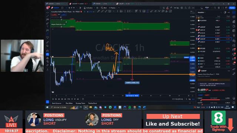237x133 pixels.
Task: Select the measure ruler tool
Action: (48, 42)
